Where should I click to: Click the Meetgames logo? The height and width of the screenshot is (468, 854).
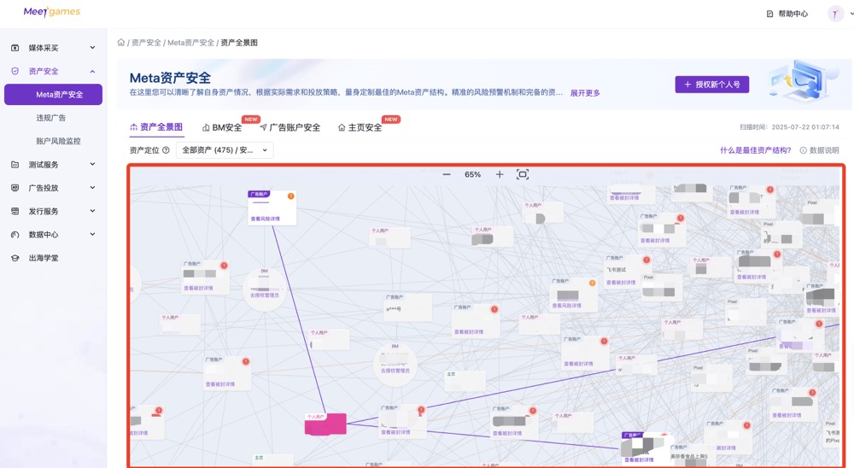52,11
